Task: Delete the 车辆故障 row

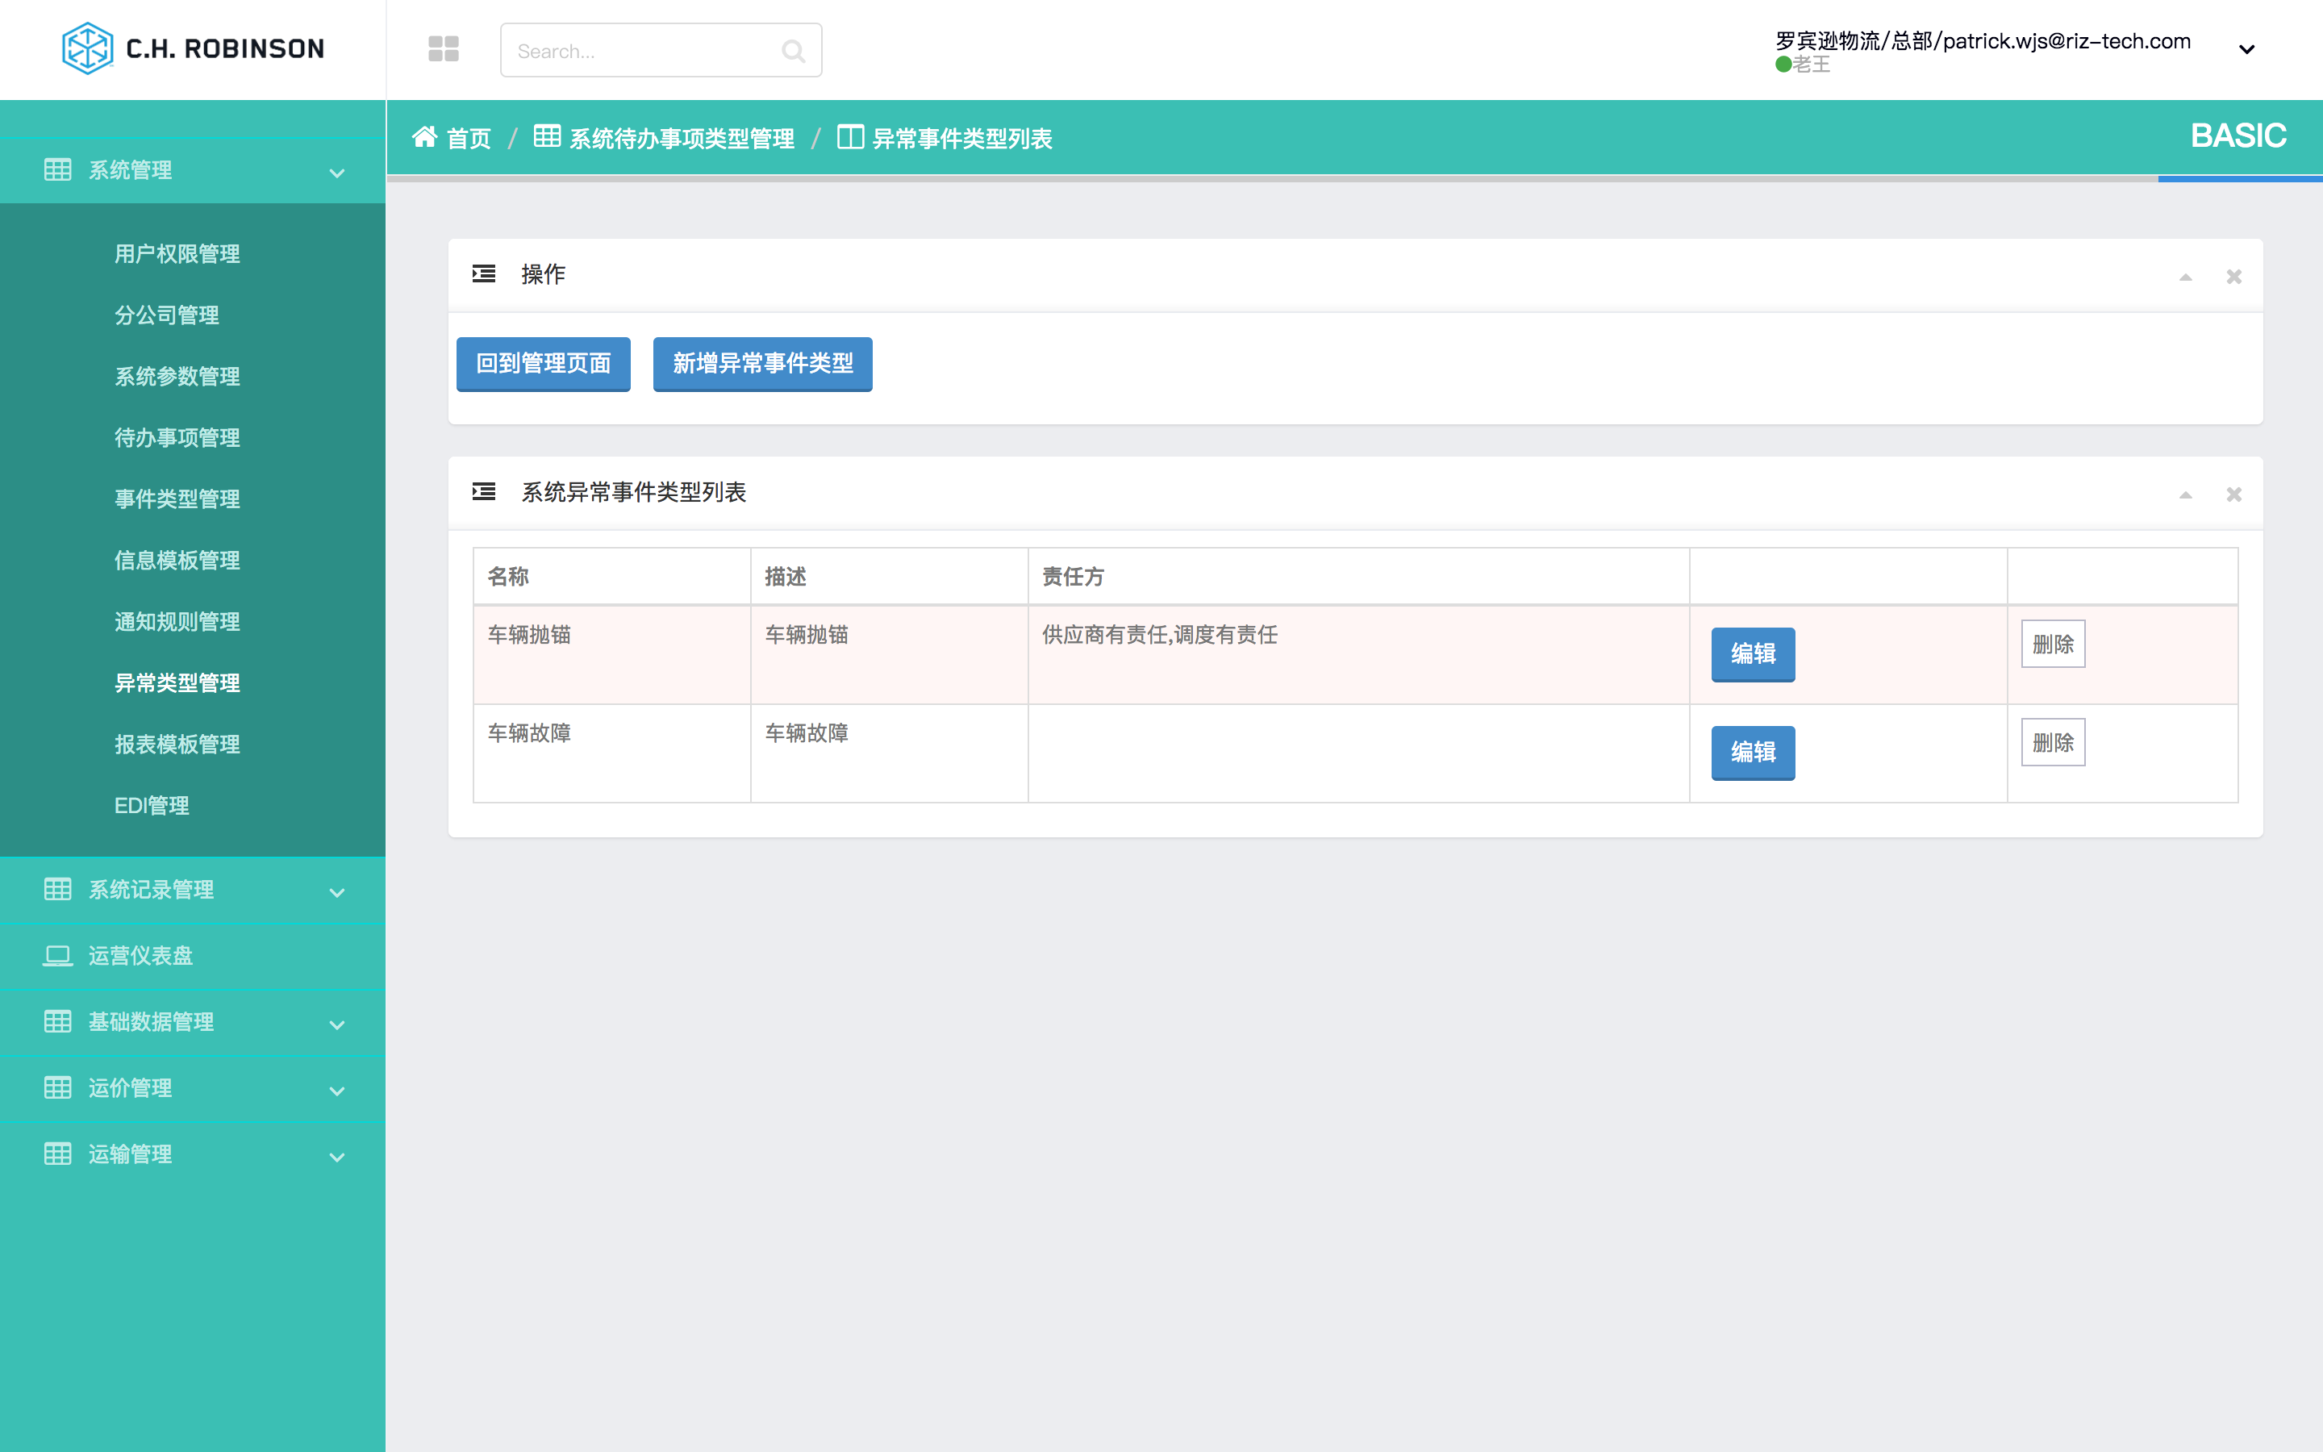Action: pyautogui.click(x=2054, y=742)
